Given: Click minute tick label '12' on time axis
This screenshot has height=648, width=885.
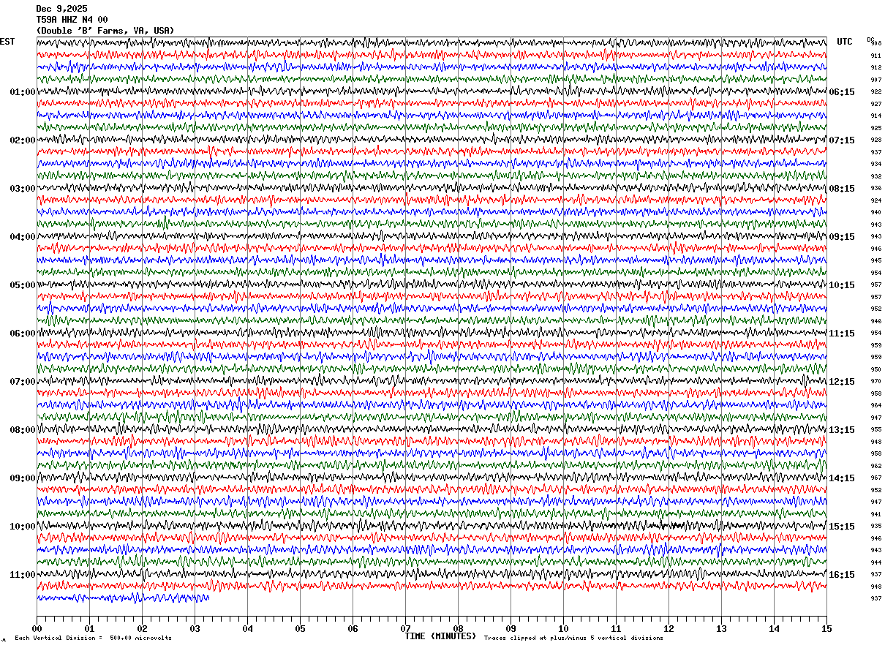Looking at the screenshot, I should (x=669, y=628).
